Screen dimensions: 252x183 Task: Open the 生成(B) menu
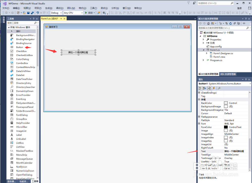click(x=49, y=8)
